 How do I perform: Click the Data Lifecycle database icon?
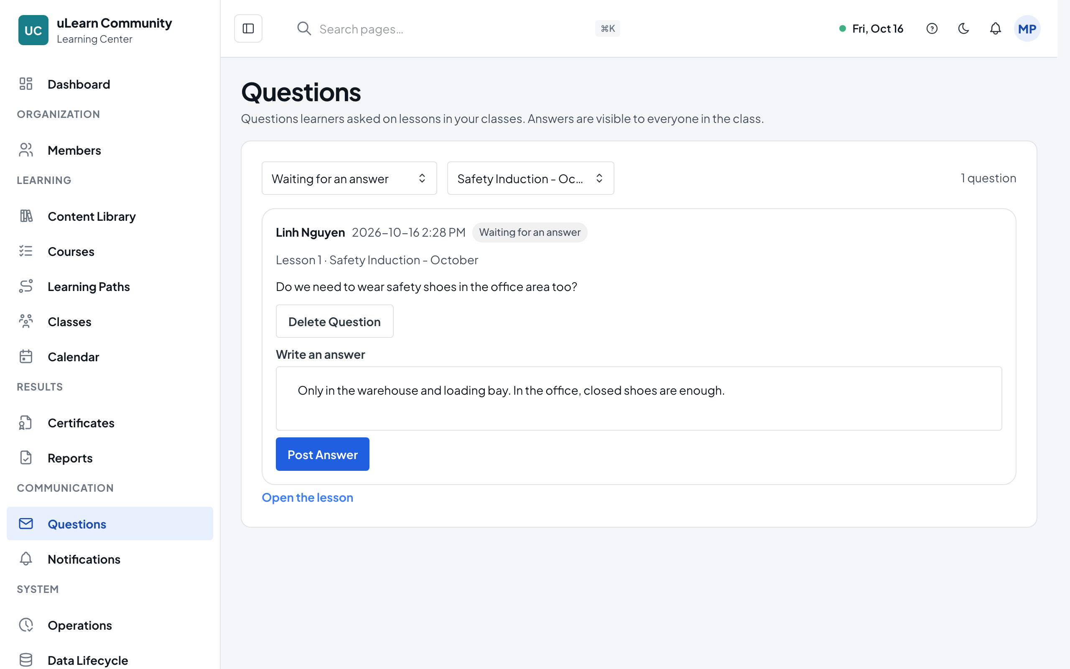point(26,660)
